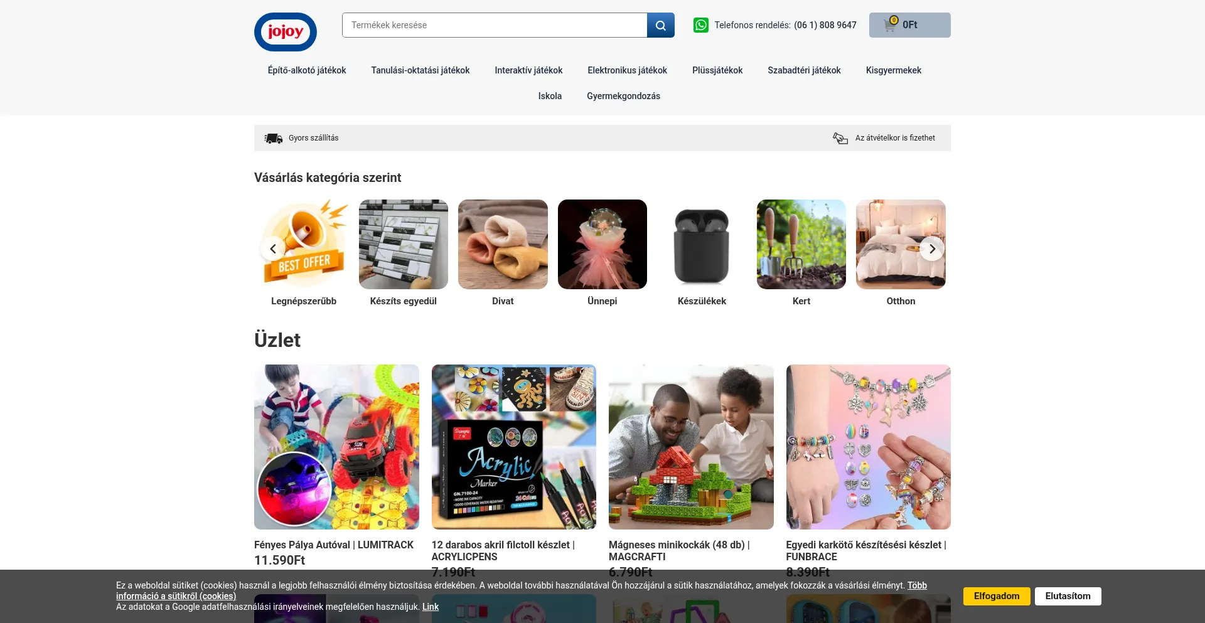Viewport: 1205px width, 623px height.
Task: Open the Legnépszerűbb best offer category
Action: (x=304, y=245)
